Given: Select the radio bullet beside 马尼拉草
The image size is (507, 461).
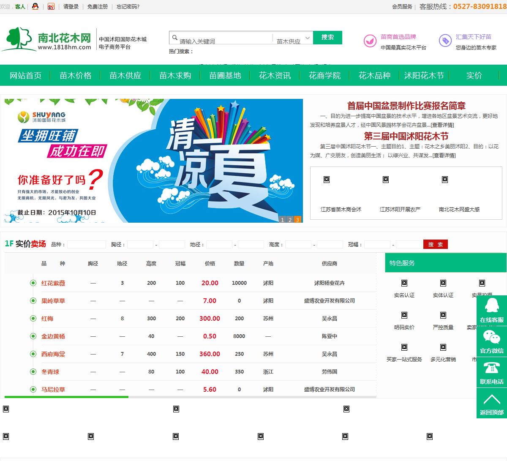Looking at the screenshot, I should point(33,390).
